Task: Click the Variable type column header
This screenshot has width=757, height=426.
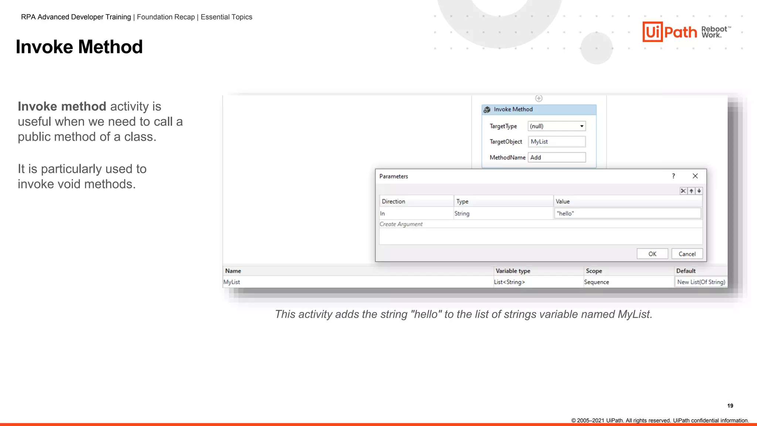Action: tap(539, 271)
